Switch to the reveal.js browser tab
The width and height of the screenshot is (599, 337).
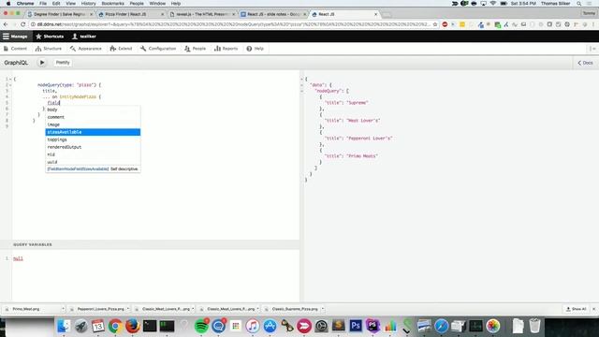[x=202, y=14]
